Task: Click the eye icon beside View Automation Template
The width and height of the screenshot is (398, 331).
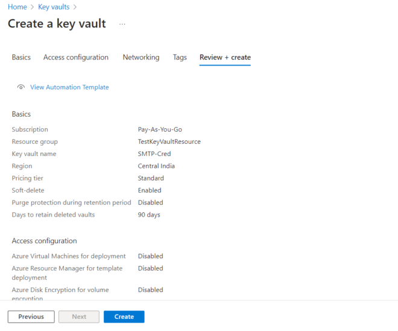Action: [21, 87]
